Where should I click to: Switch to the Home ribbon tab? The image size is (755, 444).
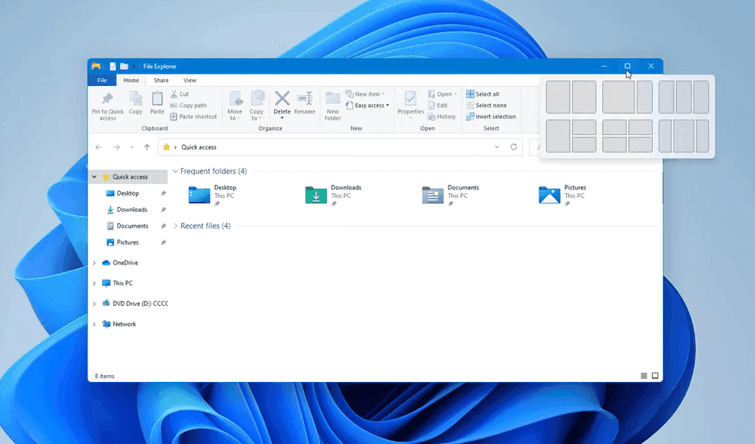131,81
